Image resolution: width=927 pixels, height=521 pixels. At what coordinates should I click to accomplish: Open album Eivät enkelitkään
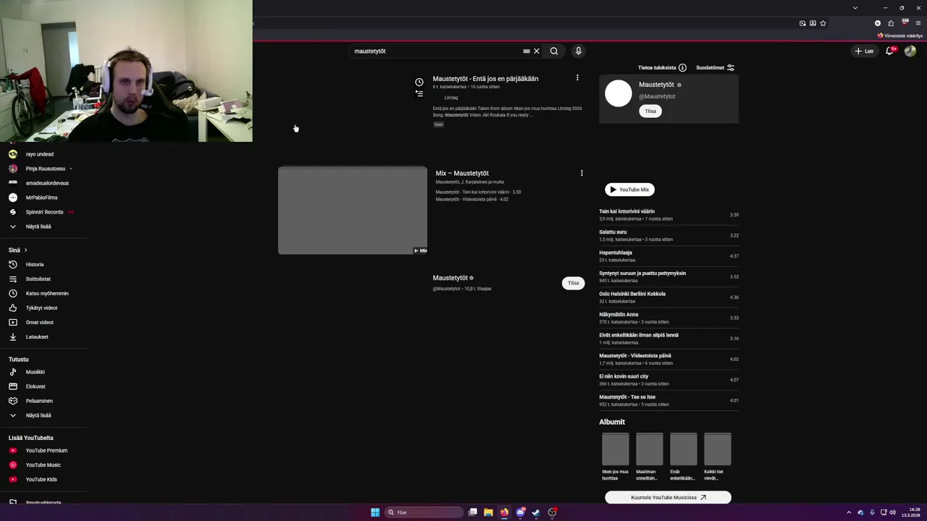point(684,457)
